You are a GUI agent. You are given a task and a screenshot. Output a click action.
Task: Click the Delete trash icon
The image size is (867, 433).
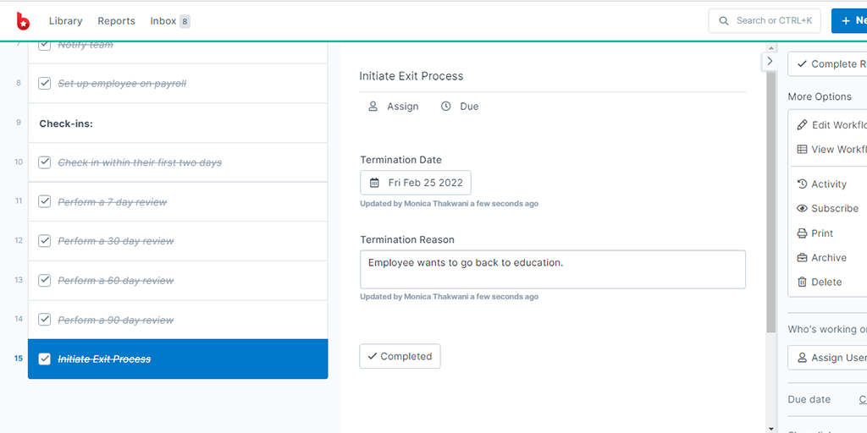point(802,282)
